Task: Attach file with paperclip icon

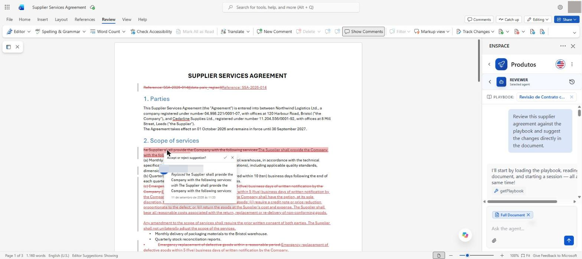Action: pos(494,240)
